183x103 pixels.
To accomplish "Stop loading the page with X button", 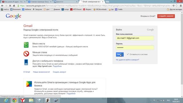I will click(x=10, y=6).
